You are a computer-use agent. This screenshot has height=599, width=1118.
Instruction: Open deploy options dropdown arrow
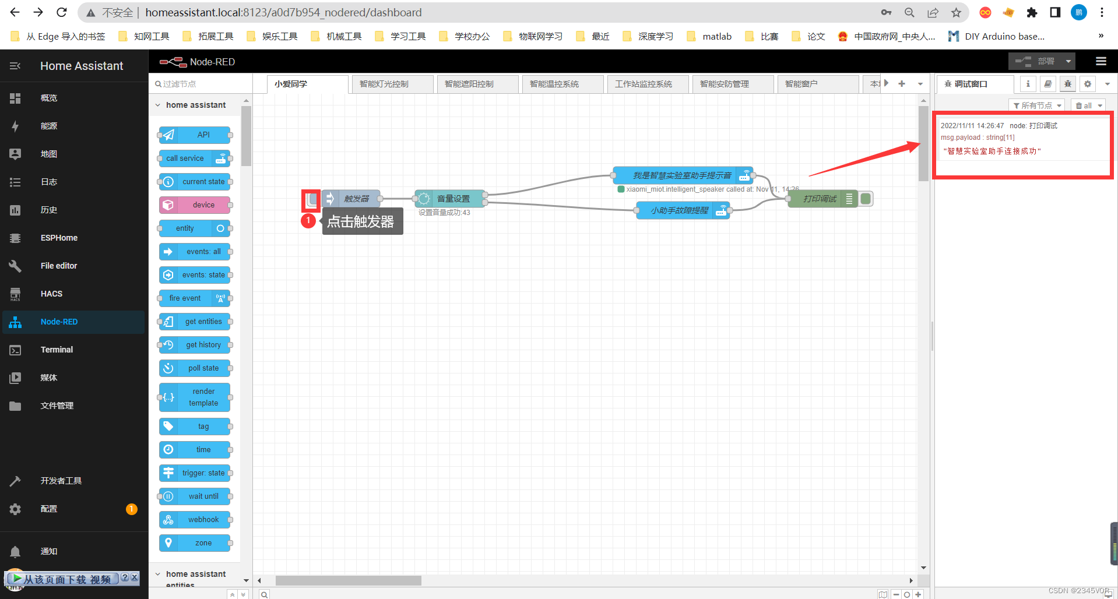click(1068, 61)
